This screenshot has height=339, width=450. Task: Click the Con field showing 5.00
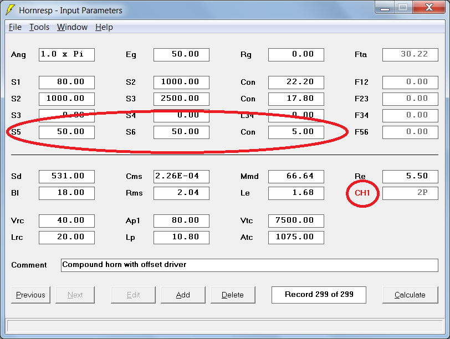coord(296,132)
